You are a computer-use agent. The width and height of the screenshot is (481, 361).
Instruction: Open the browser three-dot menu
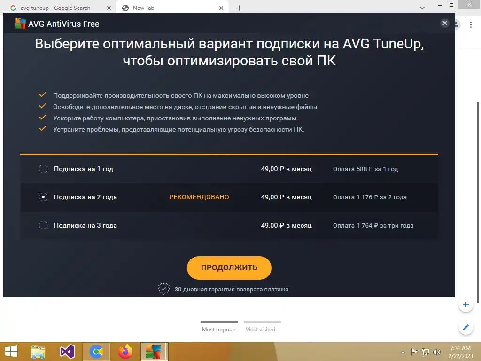tap(471, 24)
